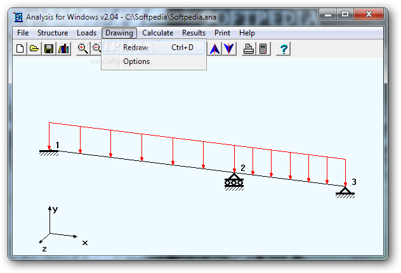Screen dimensions: 401x273
Task: Open the Results menu
Action: click(x=194, y=33)
